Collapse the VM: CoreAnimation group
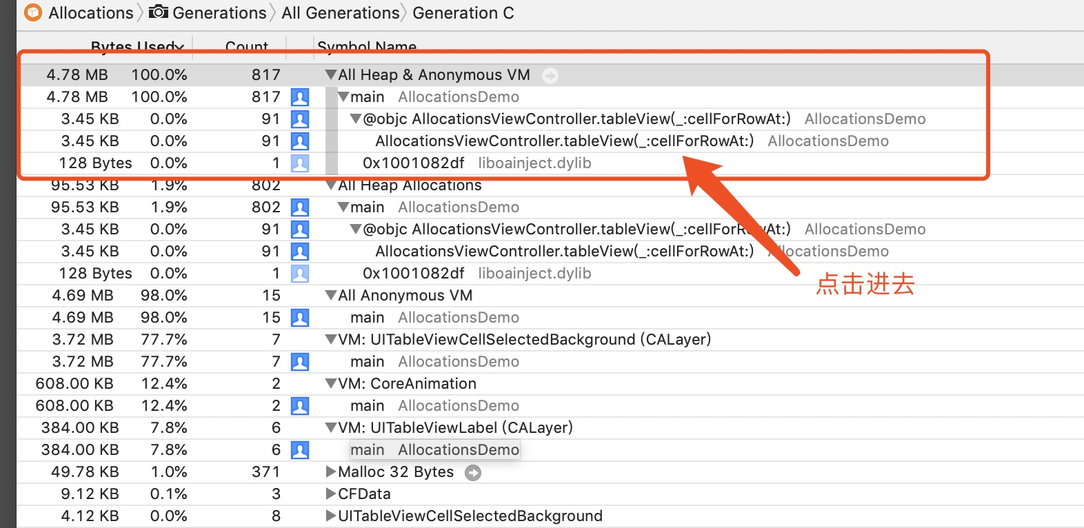Image resolution: width=1084 pixels, height=528 pixels. pos(331,383)
